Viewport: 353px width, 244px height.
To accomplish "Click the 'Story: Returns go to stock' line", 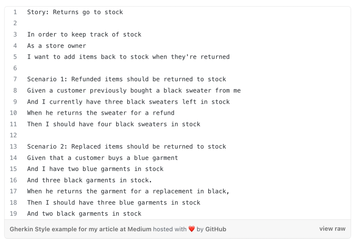I will click(x=75, y=12).
